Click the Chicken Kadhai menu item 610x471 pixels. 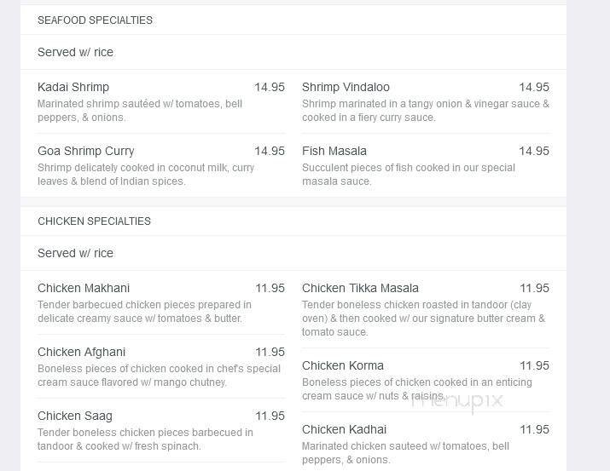(344, 429)
